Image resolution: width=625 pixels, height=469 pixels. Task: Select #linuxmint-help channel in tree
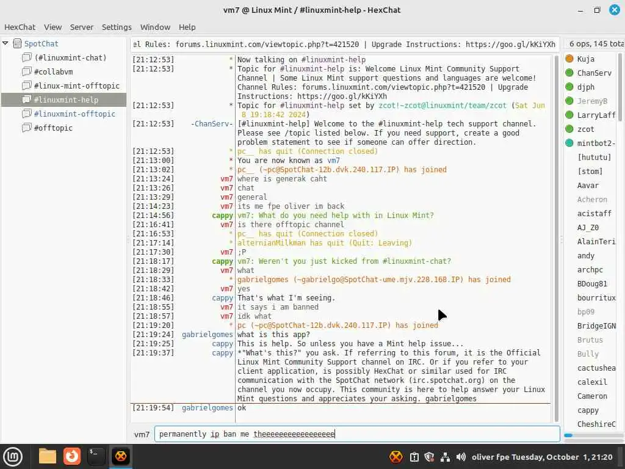point(63,100)
